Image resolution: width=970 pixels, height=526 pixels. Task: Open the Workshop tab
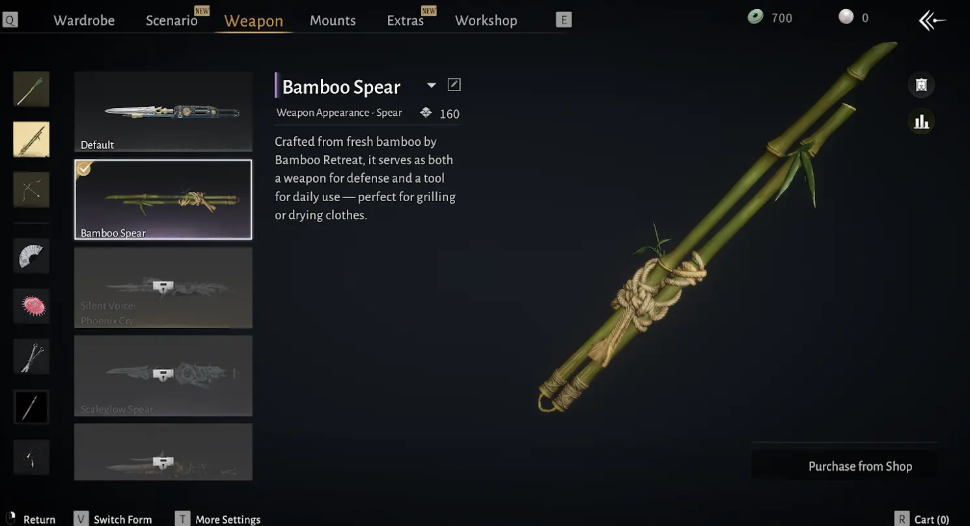tap(486, 20)
